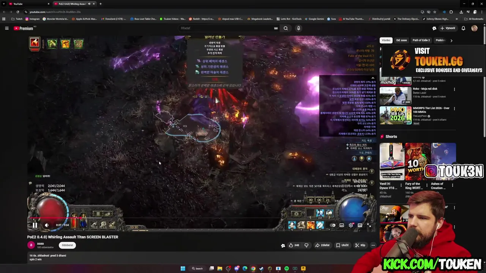The height and width of the screenshot is (273, 486).
Task: Open the All Bookmarks folder
Action: 473,19
